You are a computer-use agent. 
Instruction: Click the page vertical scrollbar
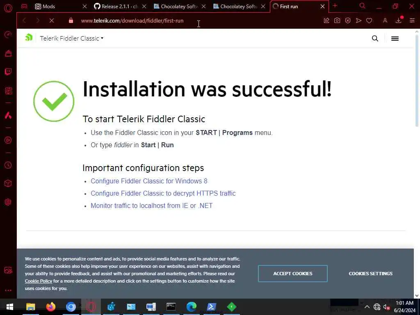[417, 80]
